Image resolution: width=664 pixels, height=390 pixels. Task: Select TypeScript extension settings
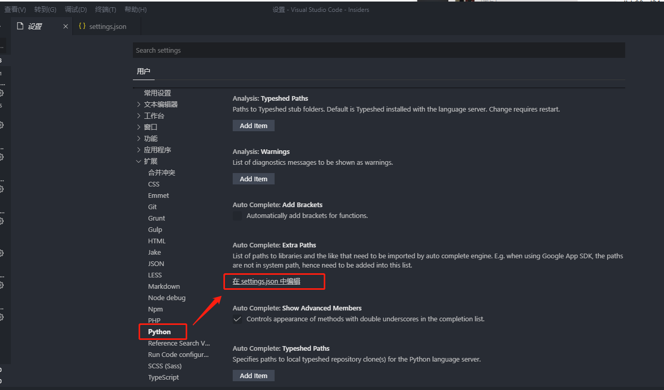[163, 377]
